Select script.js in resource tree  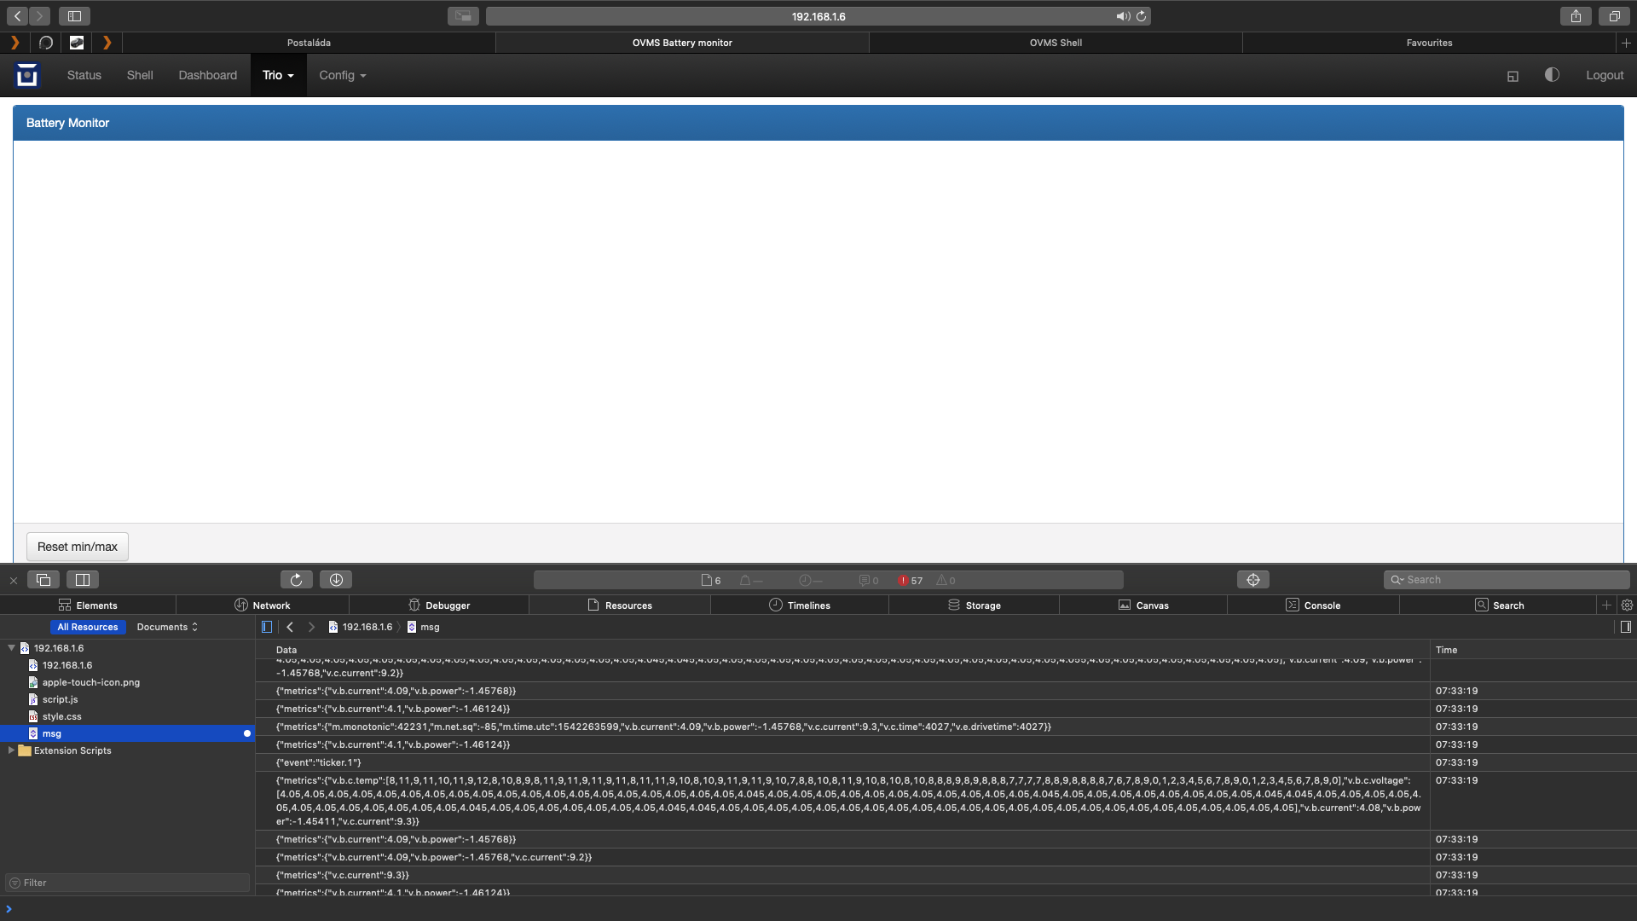coord(60,699)
